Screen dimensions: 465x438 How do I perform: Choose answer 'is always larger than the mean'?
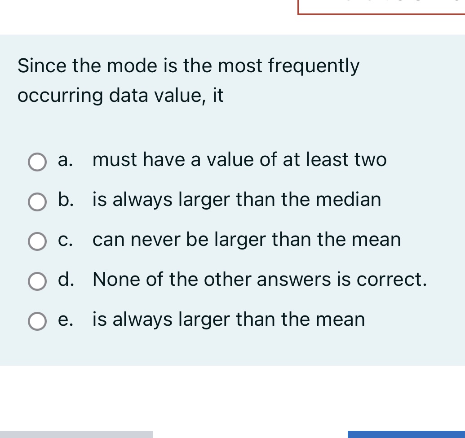(228, 320)
